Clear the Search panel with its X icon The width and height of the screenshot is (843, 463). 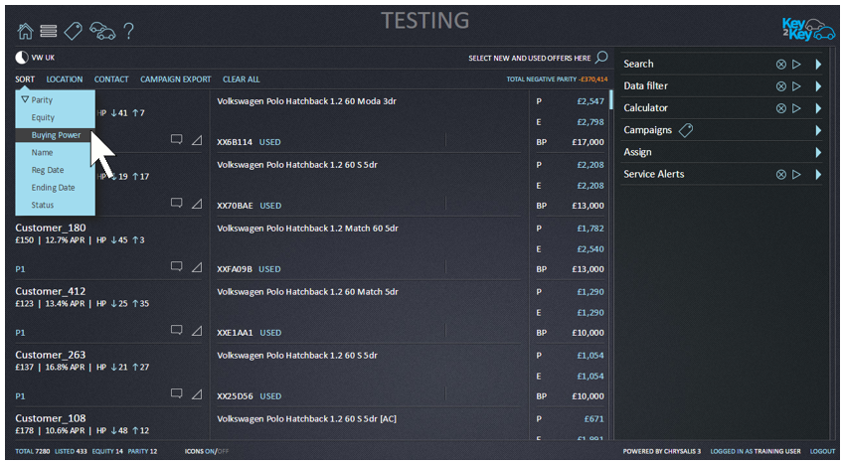pos(781,64)
